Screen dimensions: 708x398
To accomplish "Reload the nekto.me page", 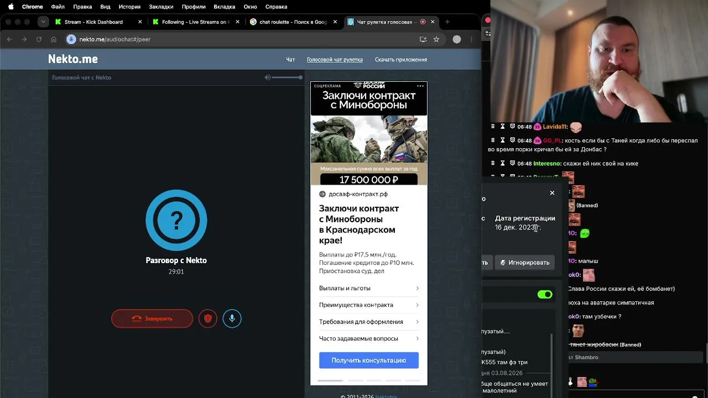I will (39, 39).
